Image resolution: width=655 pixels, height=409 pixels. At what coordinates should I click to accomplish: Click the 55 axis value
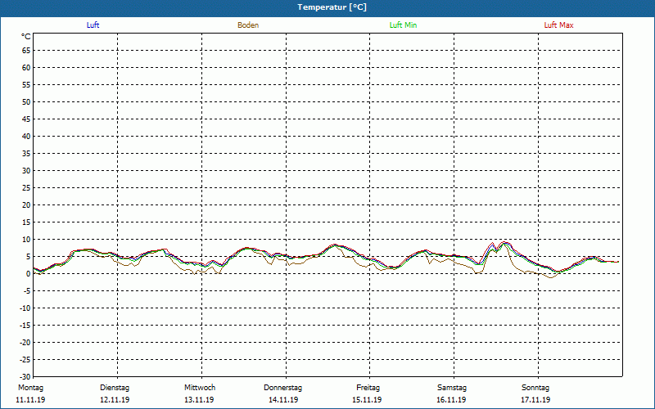tap(26, 85)
